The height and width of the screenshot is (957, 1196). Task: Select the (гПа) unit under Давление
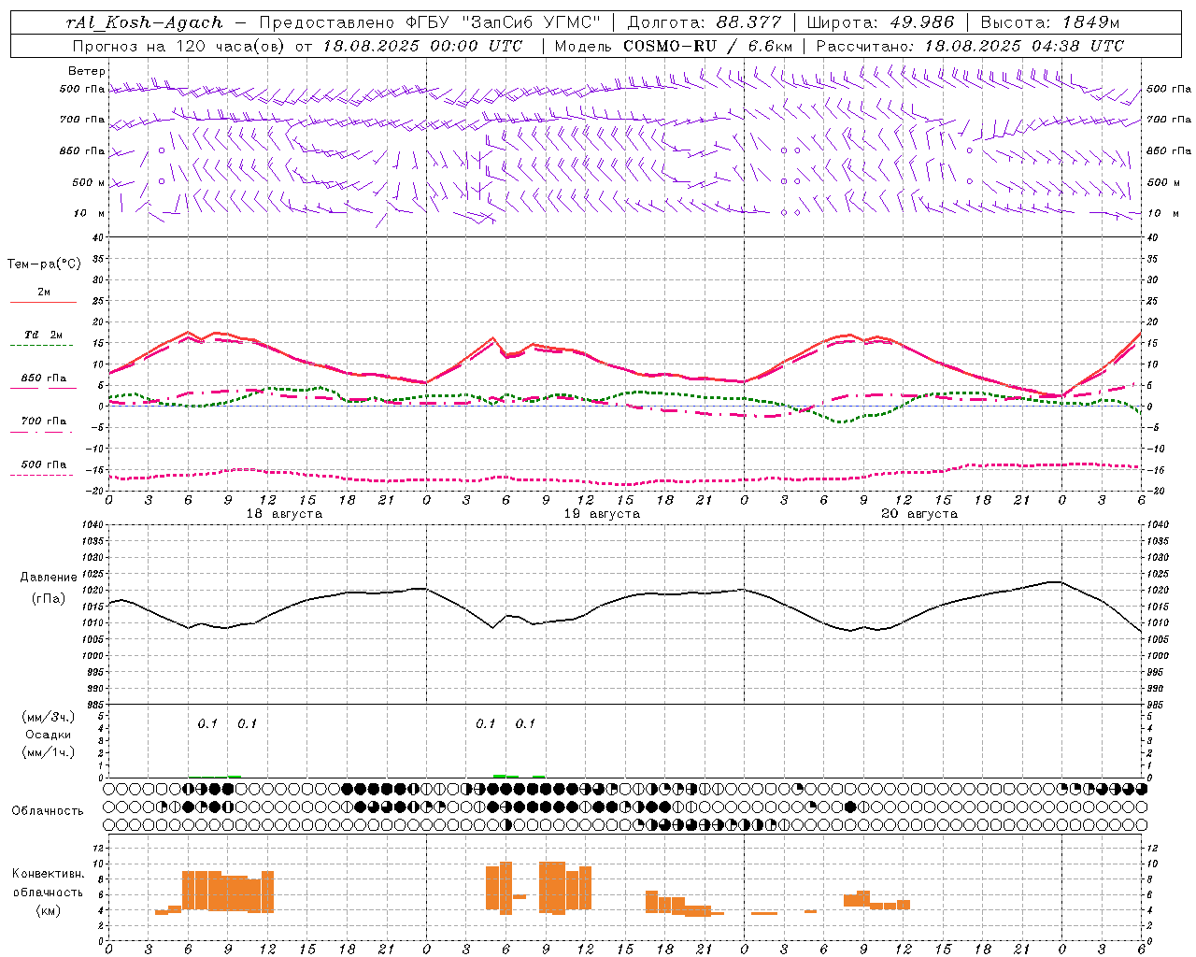tap(49, 599)
